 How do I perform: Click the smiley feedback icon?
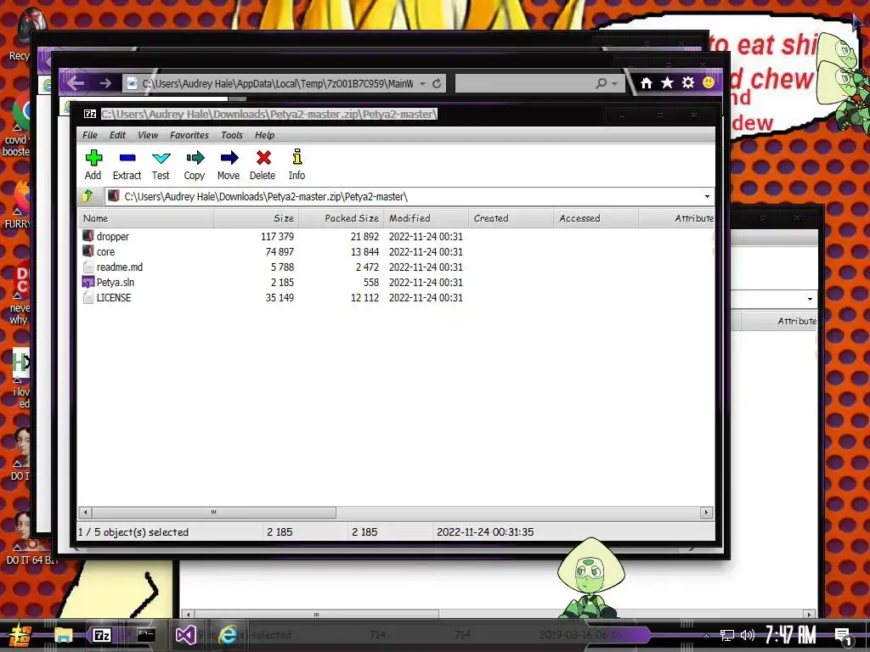click(x=709, y=82)
